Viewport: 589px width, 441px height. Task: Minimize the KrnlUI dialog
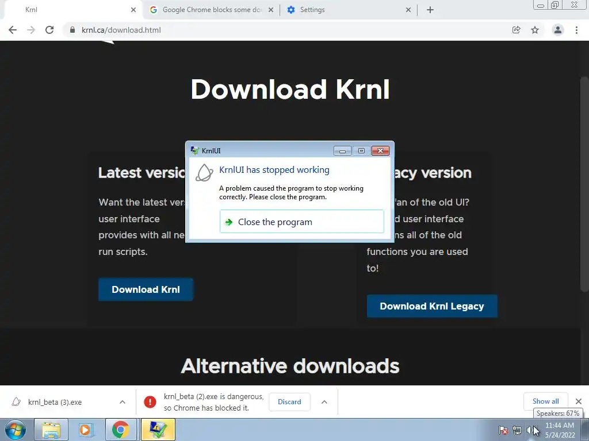pos(342,151)
